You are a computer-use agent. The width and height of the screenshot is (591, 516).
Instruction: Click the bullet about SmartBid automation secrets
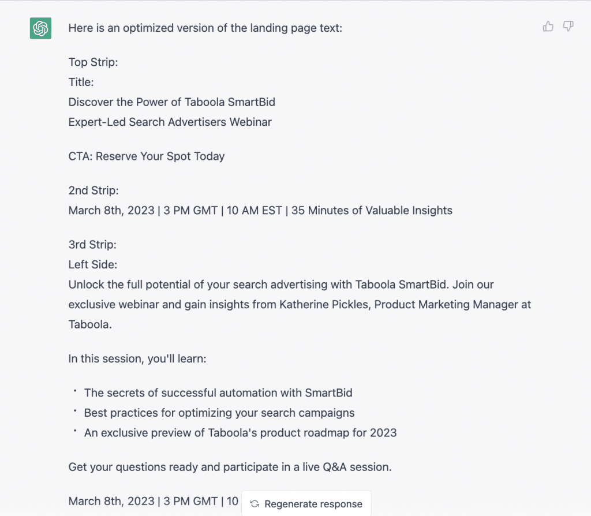pyautogui.click(x=219, y=392)
